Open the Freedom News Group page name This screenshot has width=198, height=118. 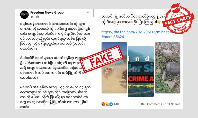pos(47,13)
